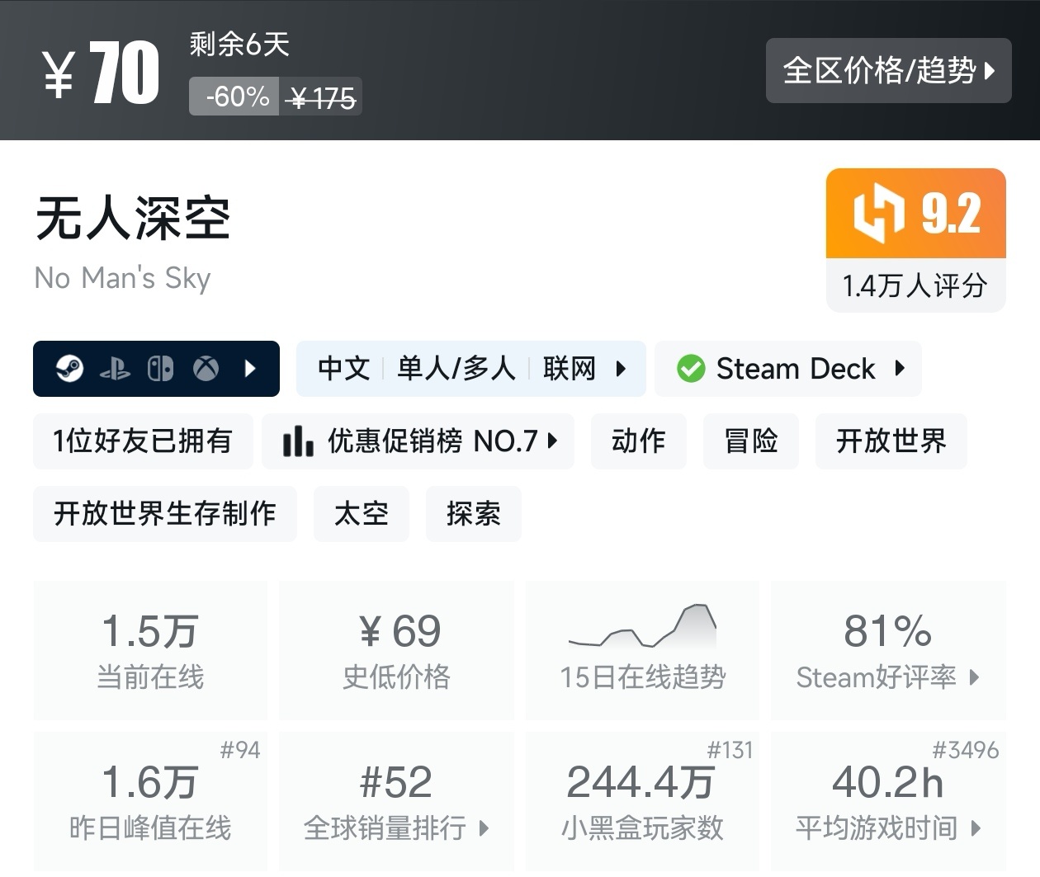Click the Xbox platform icon
Screen dimensions: 1040x877
pyautogui.click(x=206, y=369)
